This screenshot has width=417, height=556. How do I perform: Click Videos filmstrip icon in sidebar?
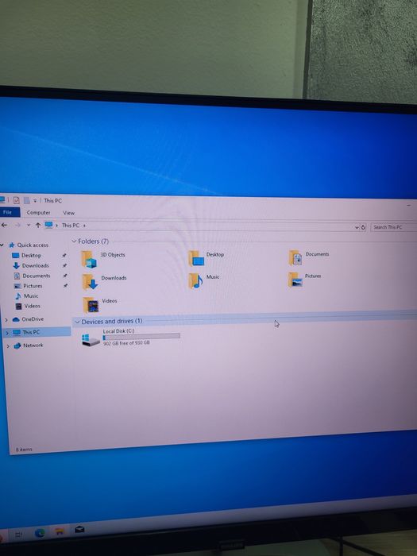click(19, 306)
